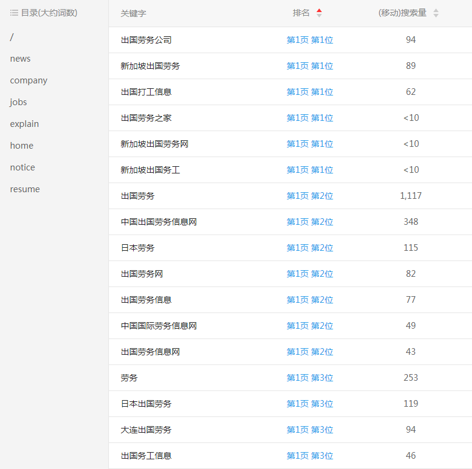Screen dimensions: 472x469
Task: Click the 第1页 第2位 link for 日本劳务
Action: point(310,248)
